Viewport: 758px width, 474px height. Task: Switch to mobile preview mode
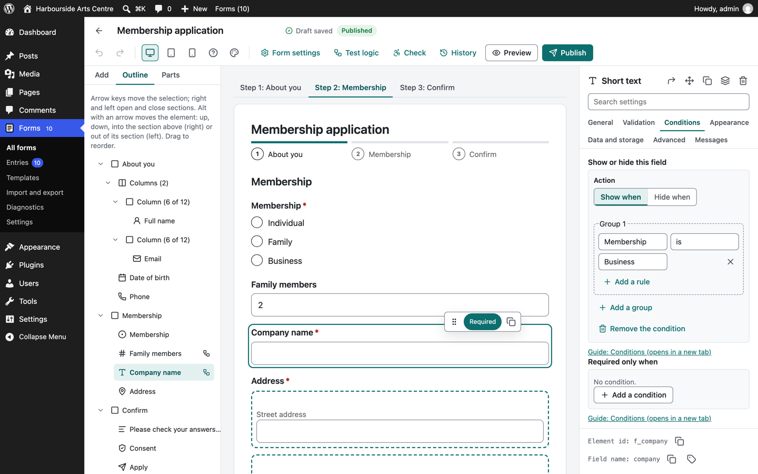click(x=192, y=53)
